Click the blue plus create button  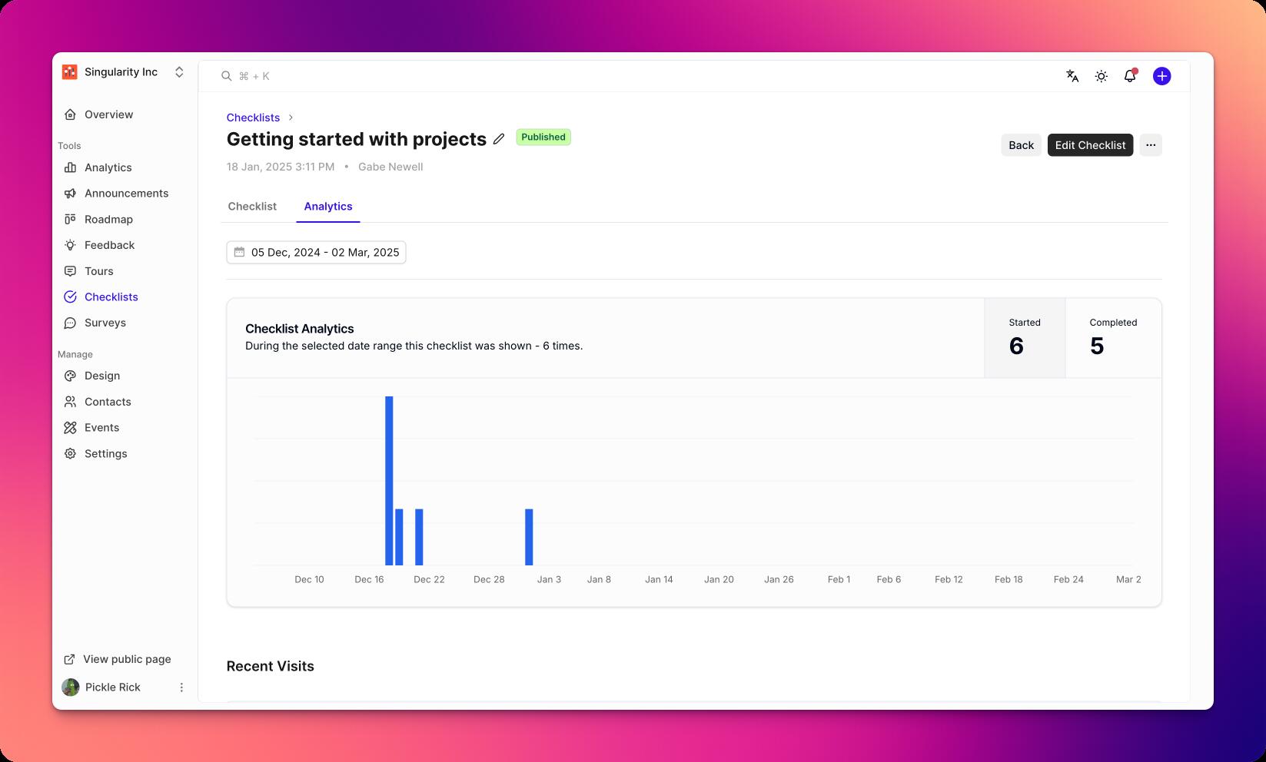[1161, 76]
